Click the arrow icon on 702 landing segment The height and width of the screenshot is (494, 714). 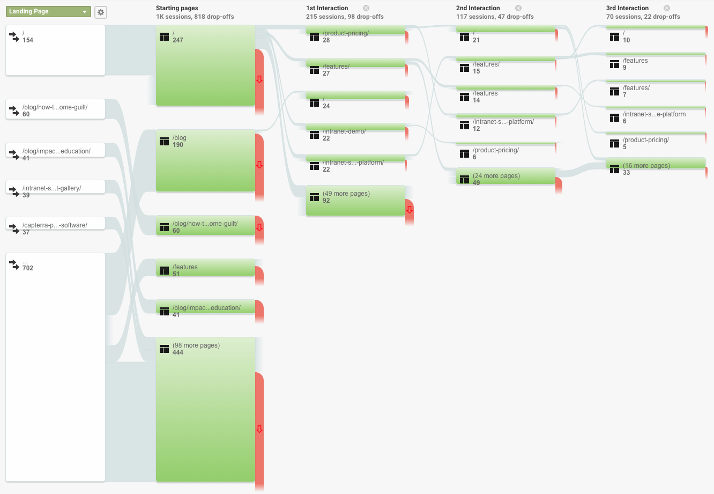tap(14, 265)
